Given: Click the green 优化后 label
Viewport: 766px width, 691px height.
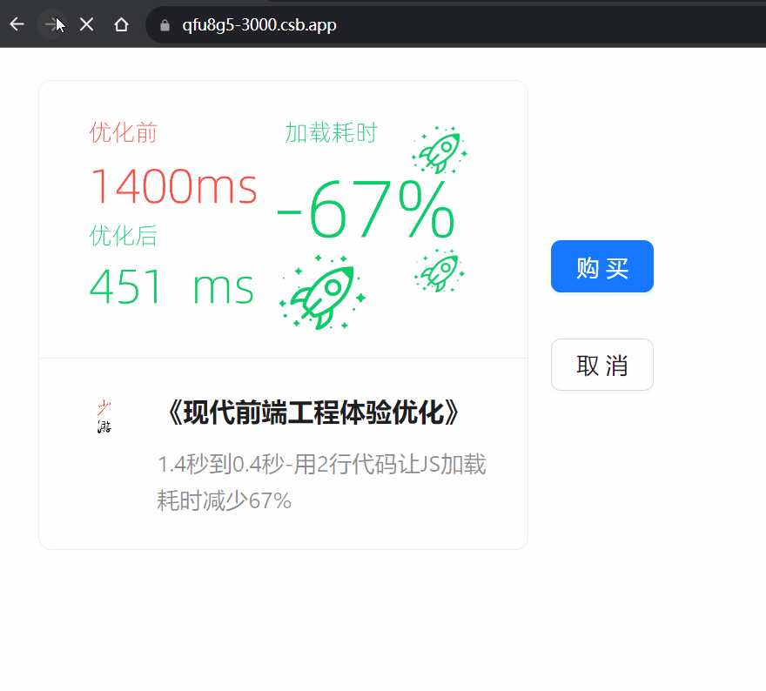Looking at the screenshot, I should [x=123, y=236].
